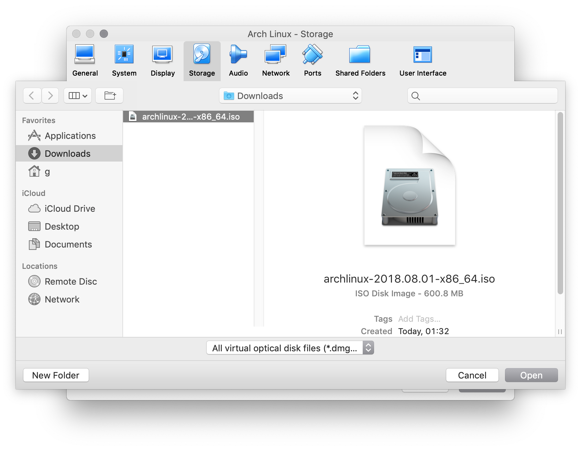Open the Downloads location popup

click(x=290, y=96)
